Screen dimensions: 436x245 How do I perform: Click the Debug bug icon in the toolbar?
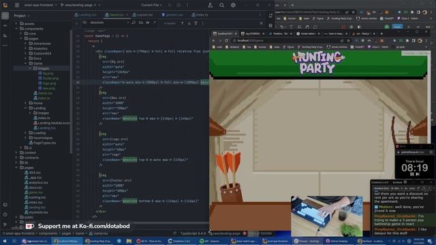(x=178, y=5)
